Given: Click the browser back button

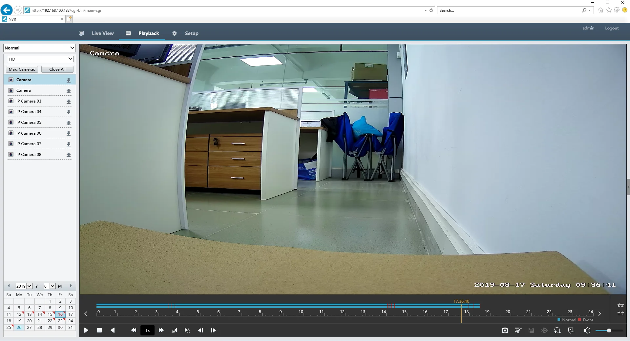Looking at the screenshot, I should 7,10.
